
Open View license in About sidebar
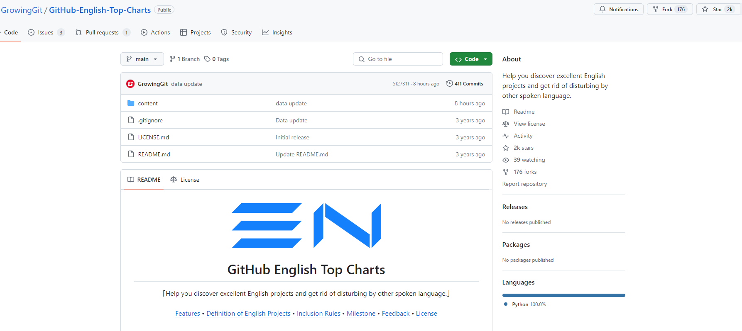pos(529,124)
